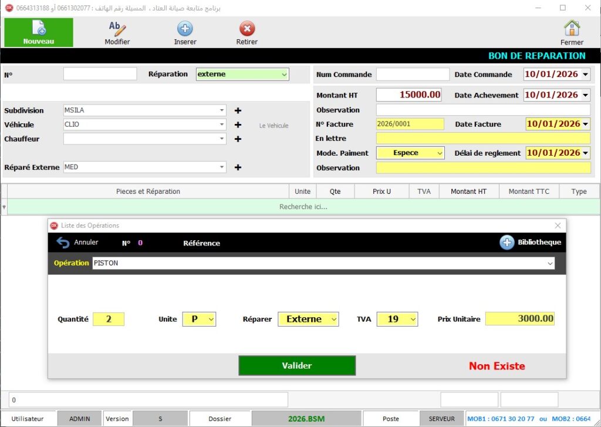Click the Prix Unitaire input field
The image size is (601, 427).
(x=519, y=319)
